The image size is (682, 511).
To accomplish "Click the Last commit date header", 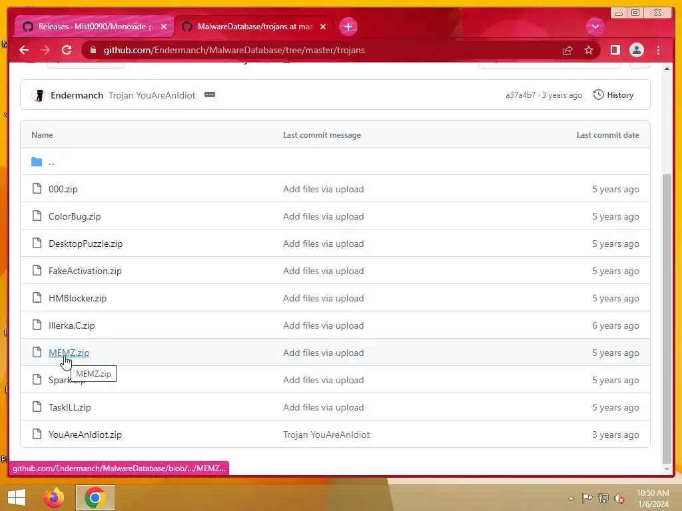I will pyautogui.click(x=607, y=135).
